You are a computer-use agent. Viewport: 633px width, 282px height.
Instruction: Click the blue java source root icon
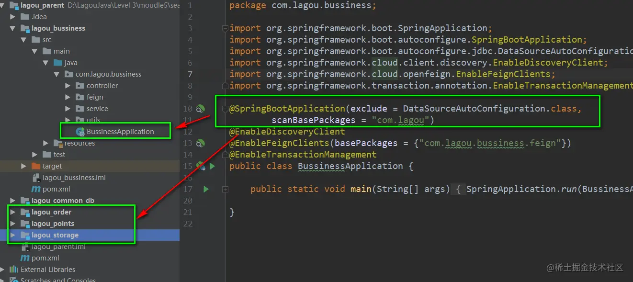[x=58, y=63]
